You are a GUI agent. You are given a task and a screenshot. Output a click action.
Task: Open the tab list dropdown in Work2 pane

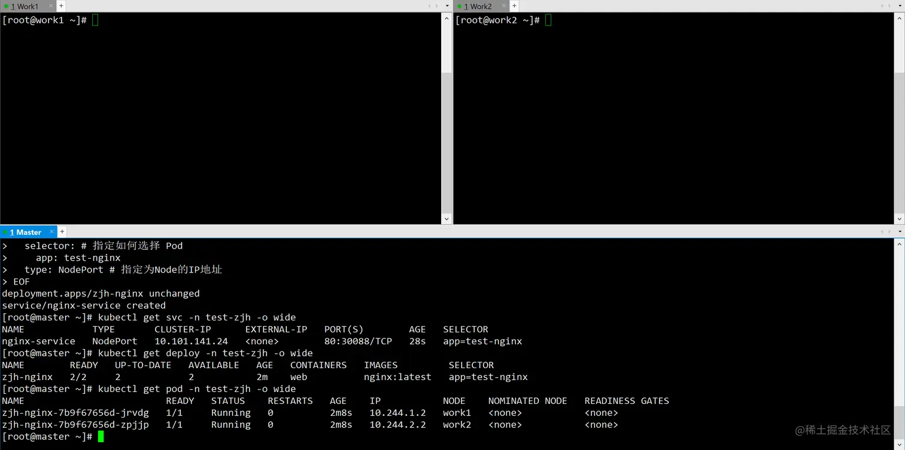tap(900, 6)
